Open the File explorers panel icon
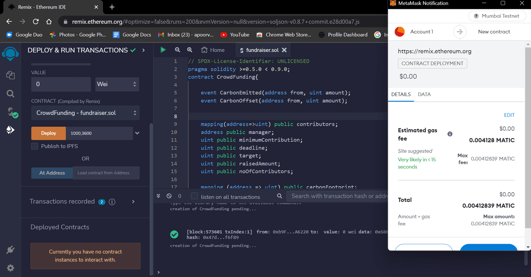 [10, 76]
